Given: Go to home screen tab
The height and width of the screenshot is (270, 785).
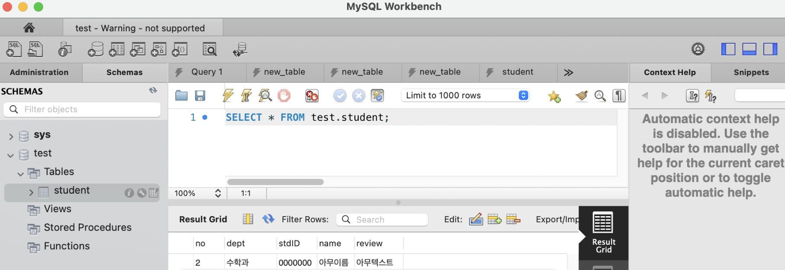Looking at the screenshot, I should [29, 28].
